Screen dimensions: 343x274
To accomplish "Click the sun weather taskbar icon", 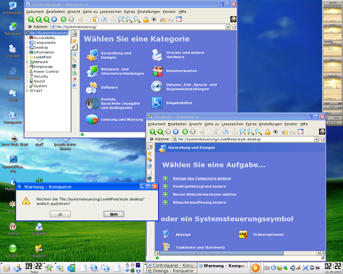I will pyautogui.click(x=255, y=268).
